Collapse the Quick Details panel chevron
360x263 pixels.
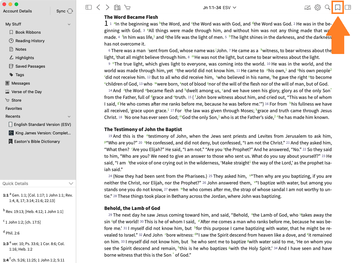71,183
